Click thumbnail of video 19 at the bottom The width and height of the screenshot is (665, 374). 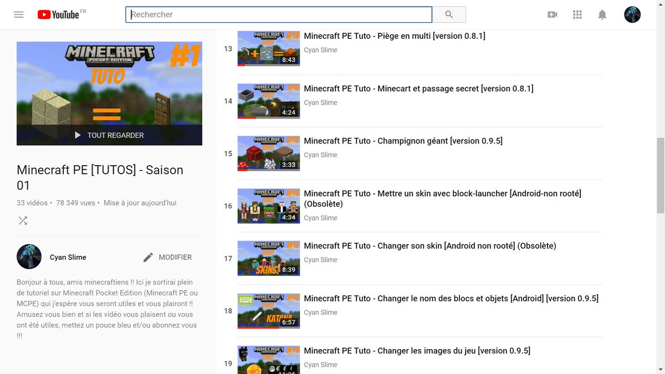click(x=269, y=360)
